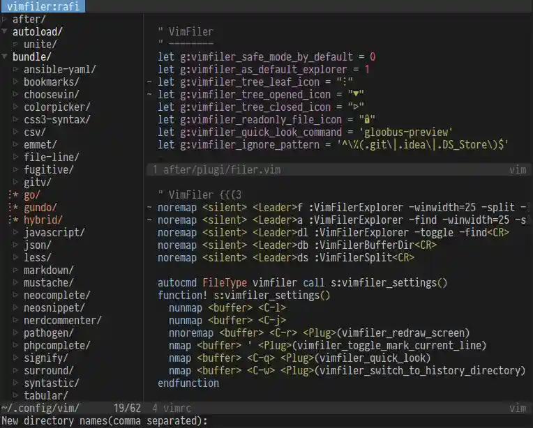The height and width of the screenshot is (428, 533).
Task: Click the vimfiler_safe_mode_by_default line
Action: [x=266, y=56]
